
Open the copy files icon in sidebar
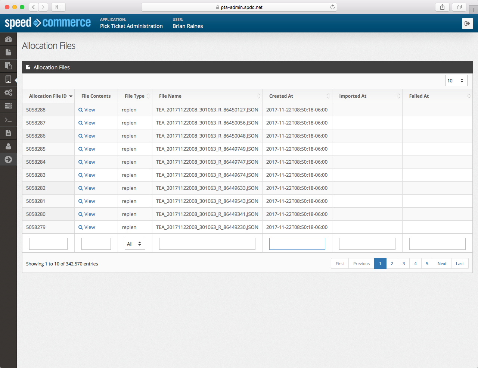[x=8, y=66]
